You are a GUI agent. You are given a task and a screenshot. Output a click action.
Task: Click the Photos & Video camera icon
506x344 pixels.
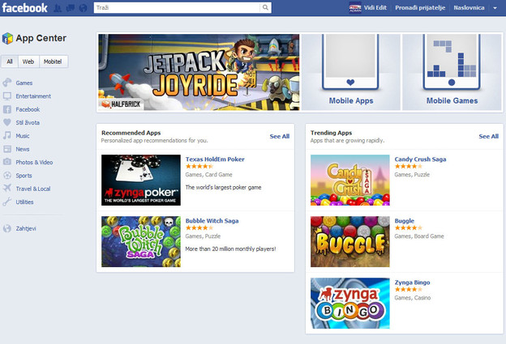click(7, 162)
